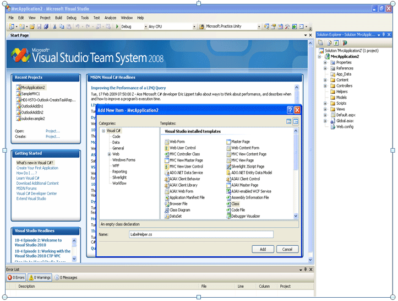Viewport: 398px width, 301px height.
Task: Pick the Master Page template icon
Action: (228, 142)
